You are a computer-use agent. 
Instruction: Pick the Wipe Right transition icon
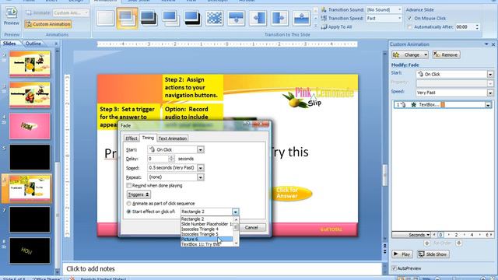point(279,19)
